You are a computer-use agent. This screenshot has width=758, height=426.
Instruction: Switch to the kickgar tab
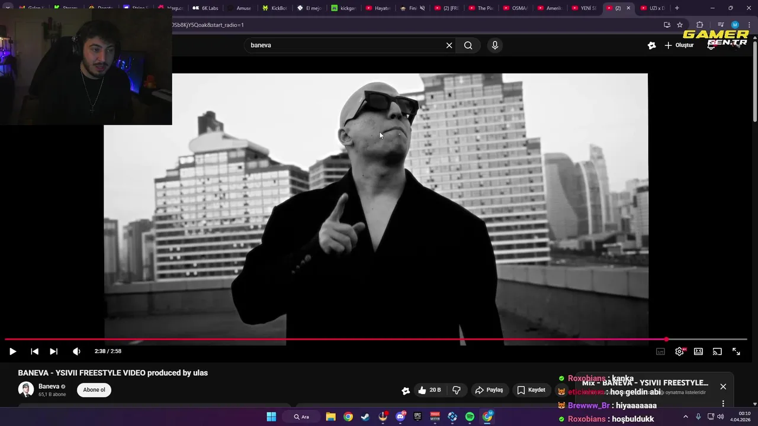click(x=343, y=8)
